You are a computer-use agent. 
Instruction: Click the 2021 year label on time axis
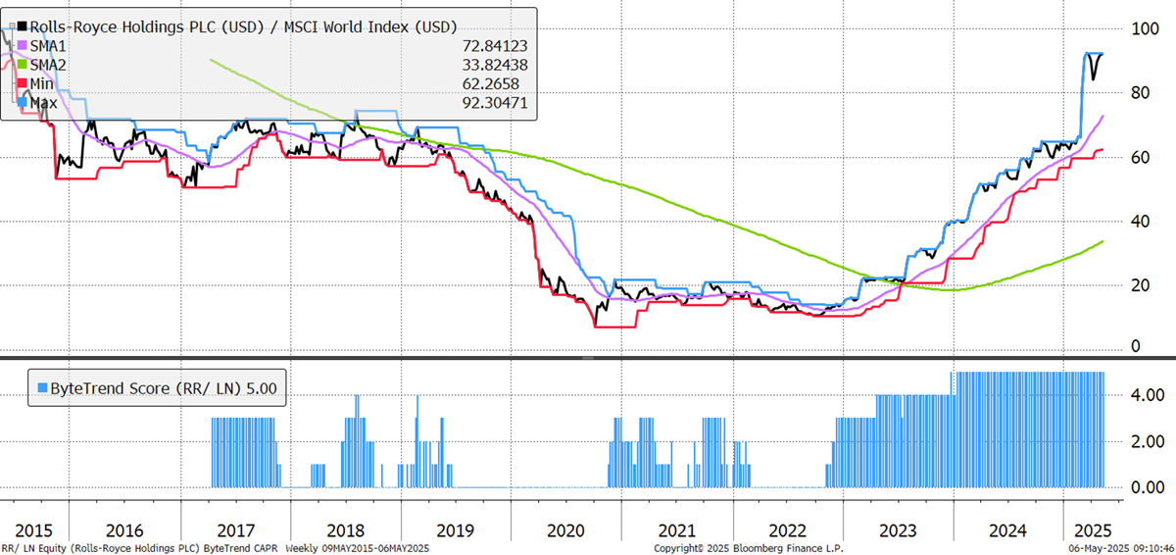pyautogui.click(x=676, y=530)
